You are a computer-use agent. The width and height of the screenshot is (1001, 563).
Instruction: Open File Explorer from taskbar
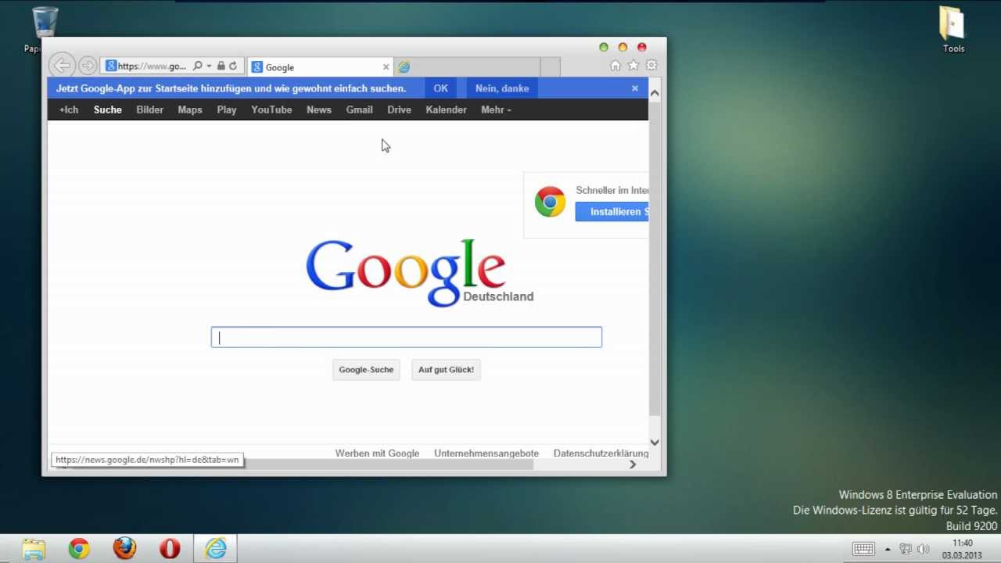34,549
